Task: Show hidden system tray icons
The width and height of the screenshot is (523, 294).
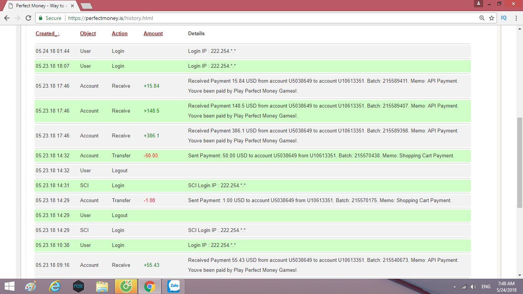Action: [454, 287]
